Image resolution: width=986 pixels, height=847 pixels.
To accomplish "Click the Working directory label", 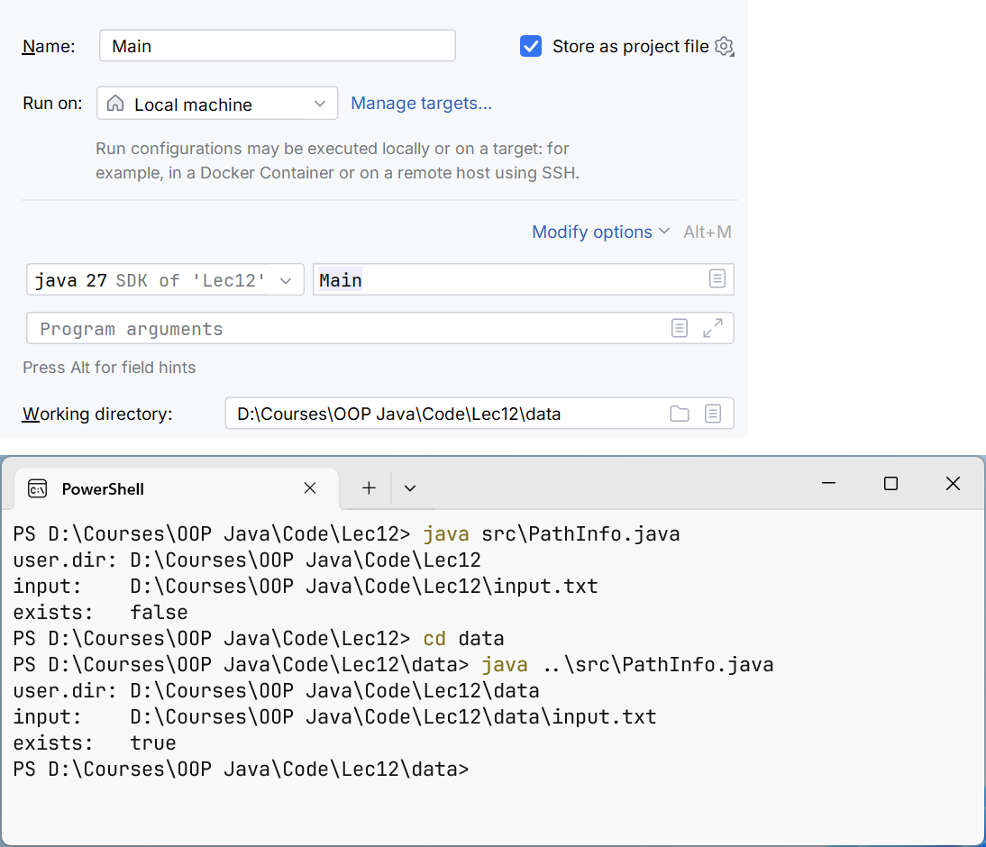I will (97, 414).
